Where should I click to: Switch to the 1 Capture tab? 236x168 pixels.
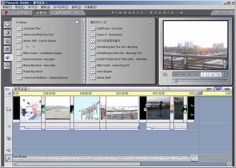pos(22,13)
